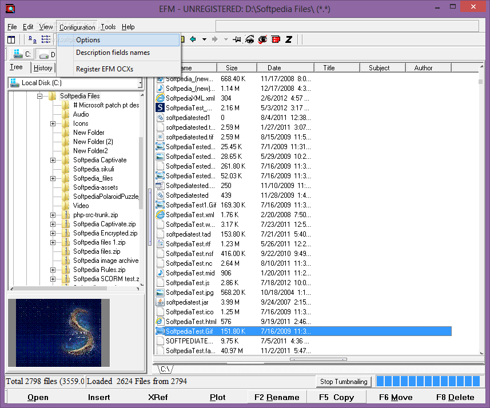Expand the Softpedia Rules.zip node
This screenshot has width=490, height=408.
53,270
